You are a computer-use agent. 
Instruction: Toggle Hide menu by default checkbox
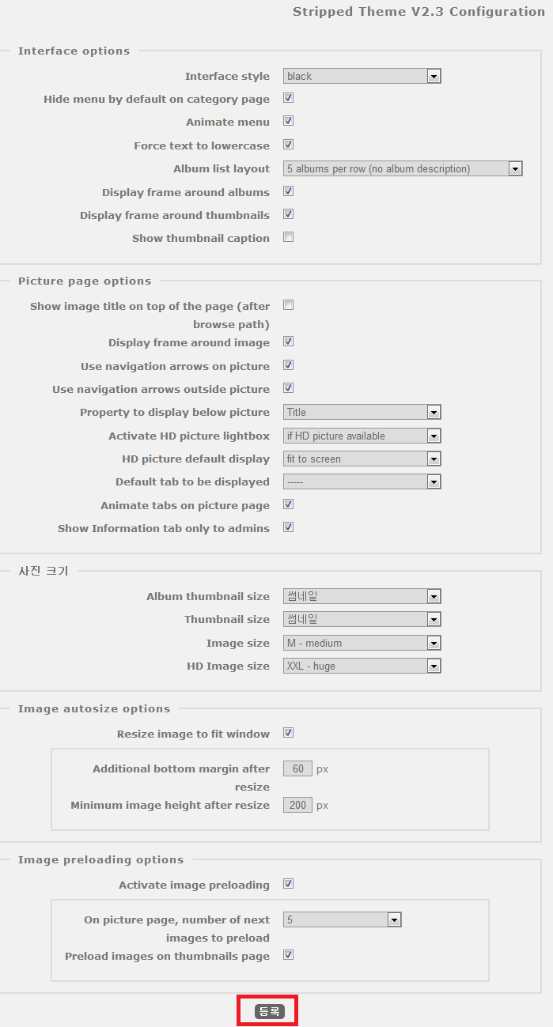tap(289, 99)
